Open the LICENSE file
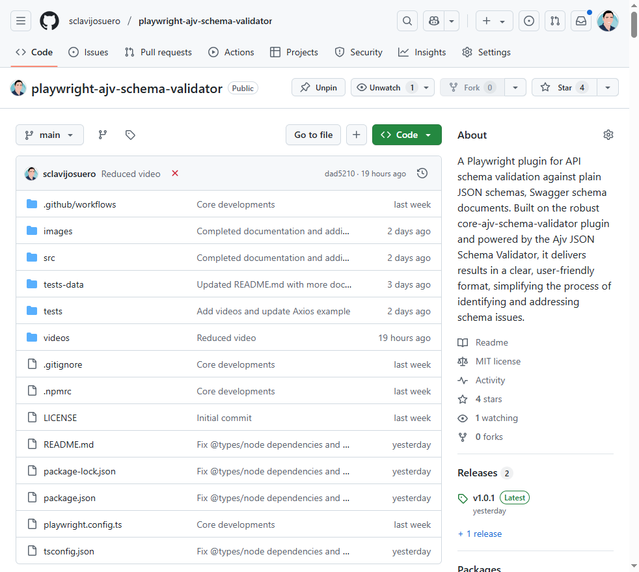The height and width of the screenshot is (572, 639). coord(61,418)
